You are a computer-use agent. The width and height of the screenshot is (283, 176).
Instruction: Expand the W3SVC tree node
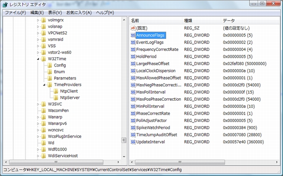pyautogui.click(x=38, y=104)
